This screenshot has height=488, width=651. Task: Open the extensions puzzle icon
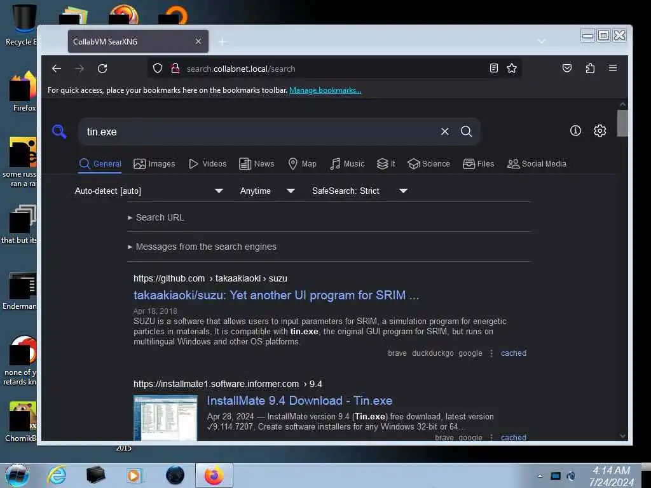point(590,68)
